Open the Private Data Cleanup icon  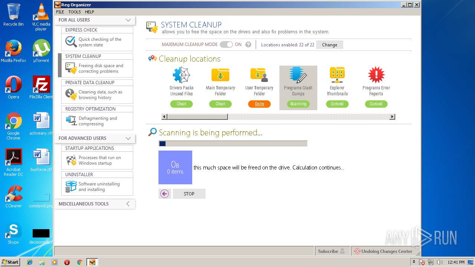pos(71,95)
